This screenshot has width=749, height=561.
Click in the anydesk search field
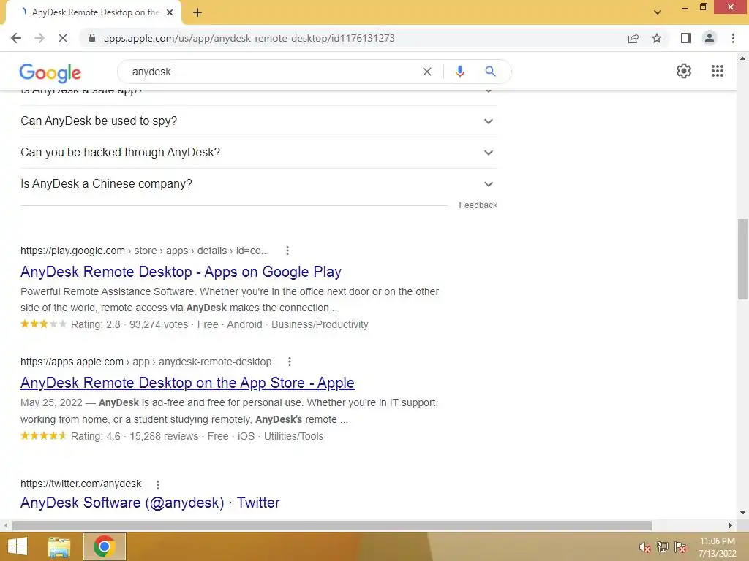point(272,72)
